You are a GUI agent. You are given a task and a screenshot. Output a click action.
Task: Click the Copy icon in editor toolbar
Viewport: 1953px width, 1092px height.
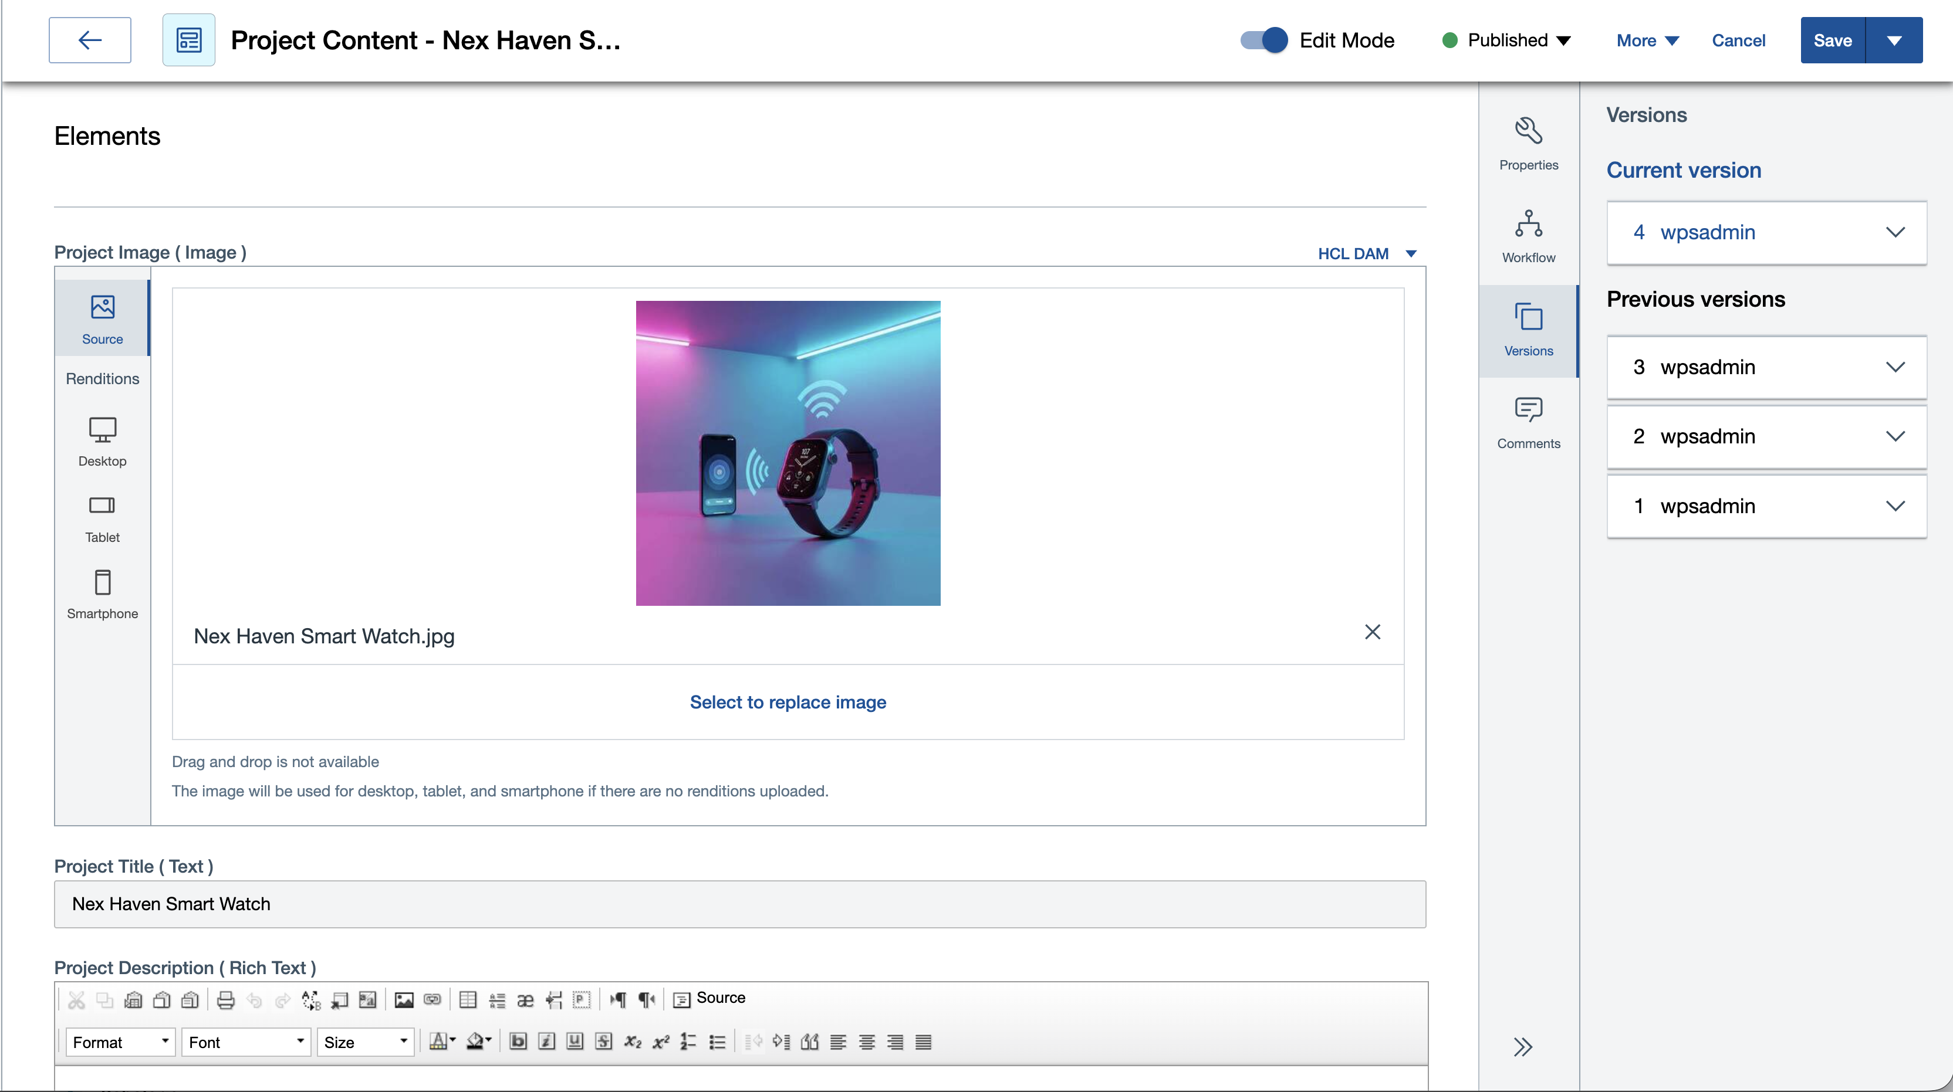point(104,999)
